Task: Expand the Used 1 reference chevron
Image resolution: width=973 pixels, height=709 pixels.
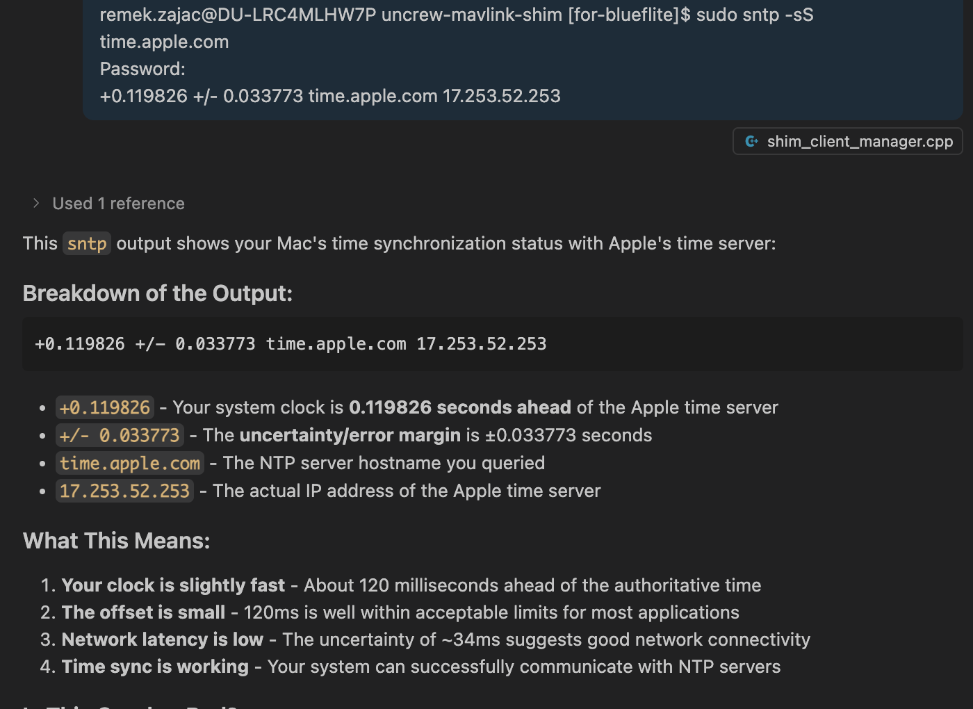Action: pos(36,203)
